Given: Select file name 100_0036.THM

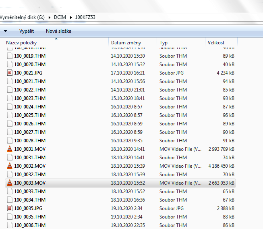Looking at the screenshot, I should pos(30,225).
